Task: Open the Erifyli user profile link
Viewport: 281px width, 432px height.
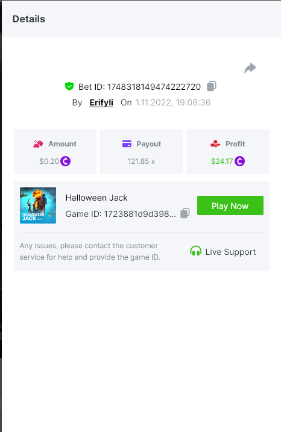Action: (x=101, y=102)
